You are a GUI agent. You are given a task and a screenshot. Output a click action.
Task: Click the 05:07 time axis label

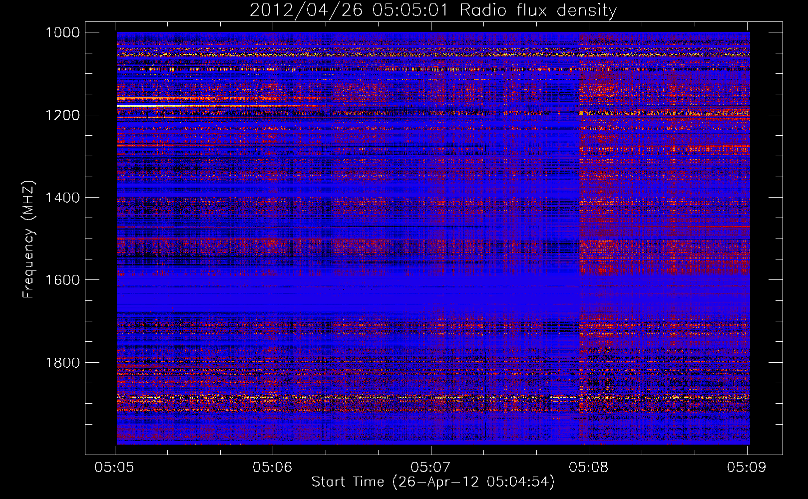[x=430, y=468]
